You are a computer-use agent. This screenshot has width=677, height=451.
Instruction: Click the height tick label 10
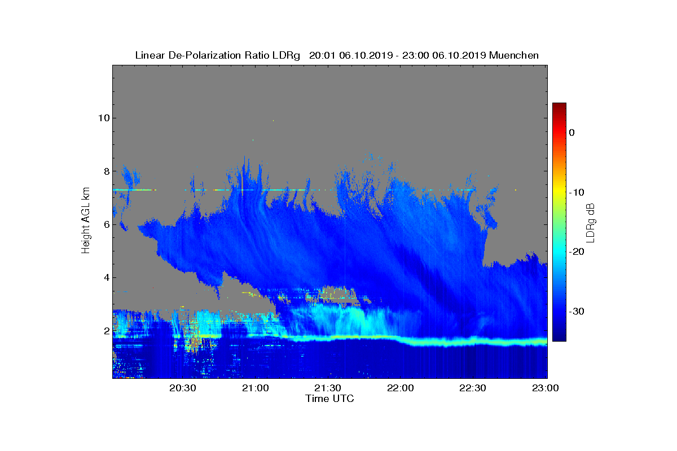[103, 118]
